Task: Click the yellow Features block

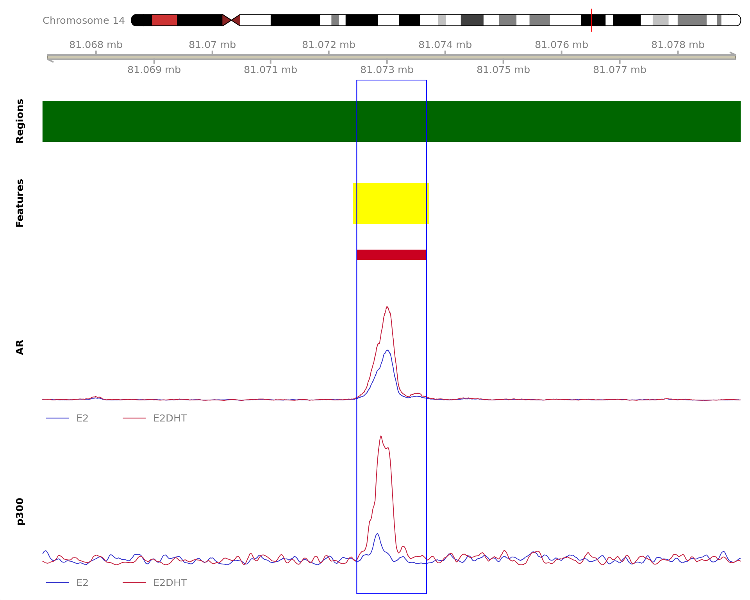Action: (x=391, y=203)
